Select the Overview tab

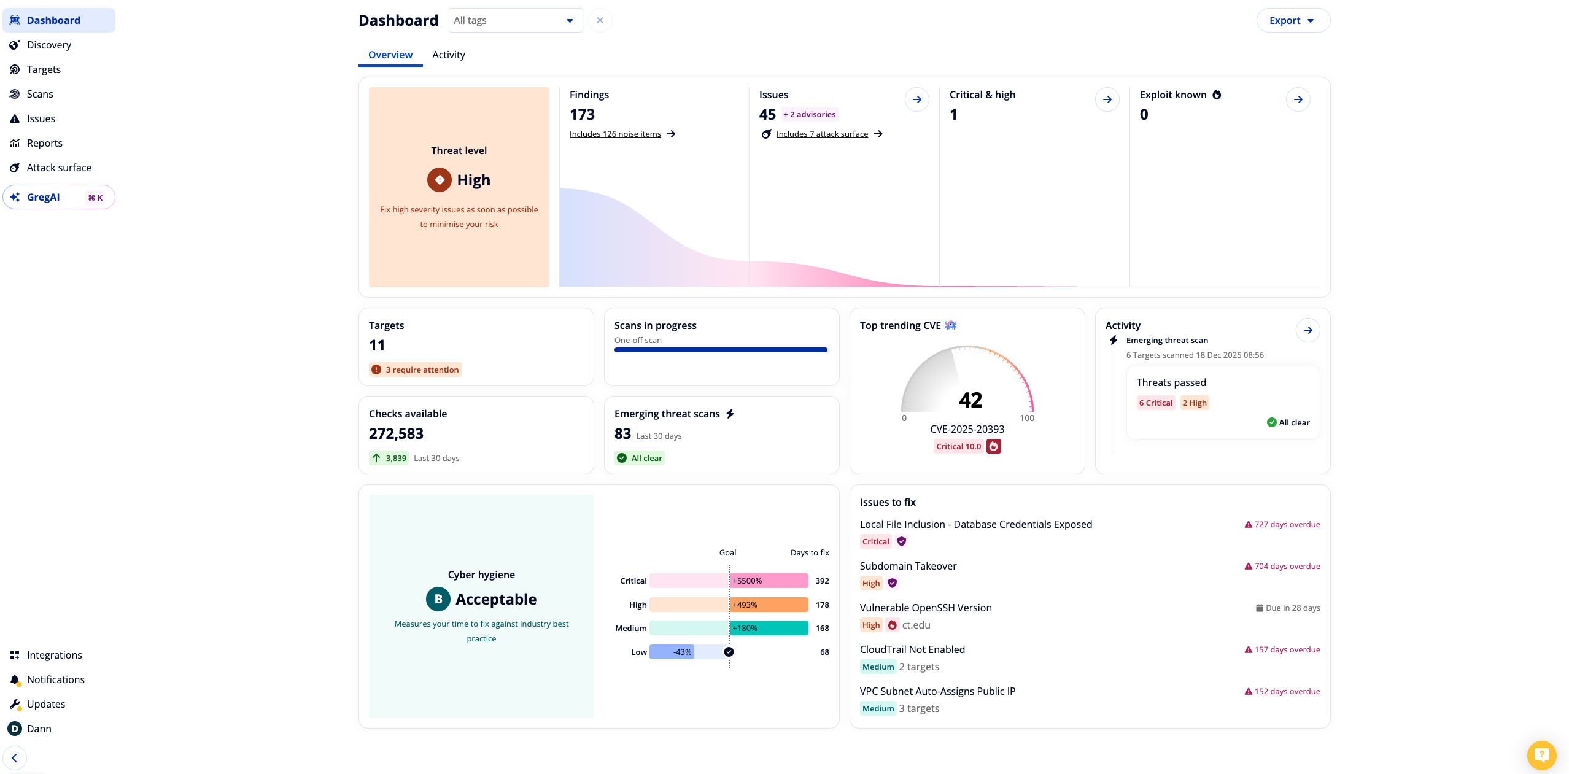tap(390, 55)
